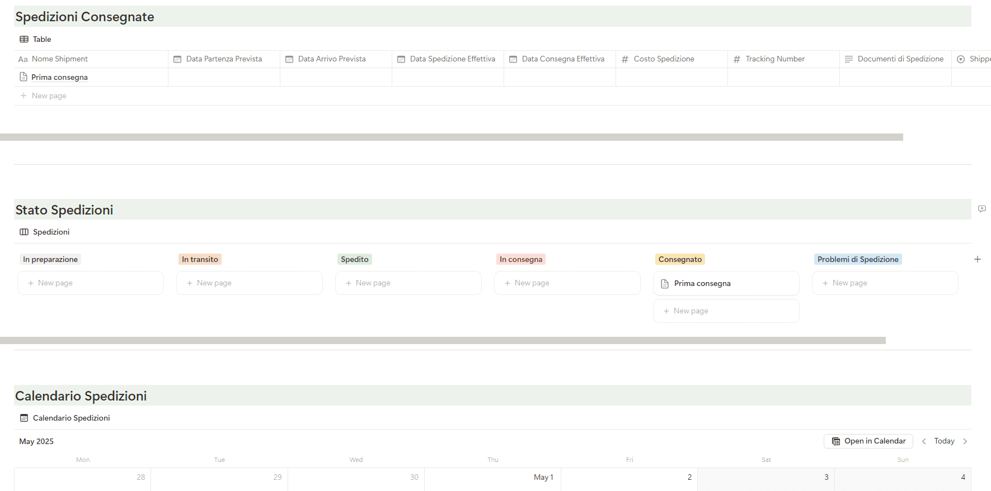Open Data Arrivo Prevista column header
This screenshot has height=491, width=991.
click(x=336, y=59)
